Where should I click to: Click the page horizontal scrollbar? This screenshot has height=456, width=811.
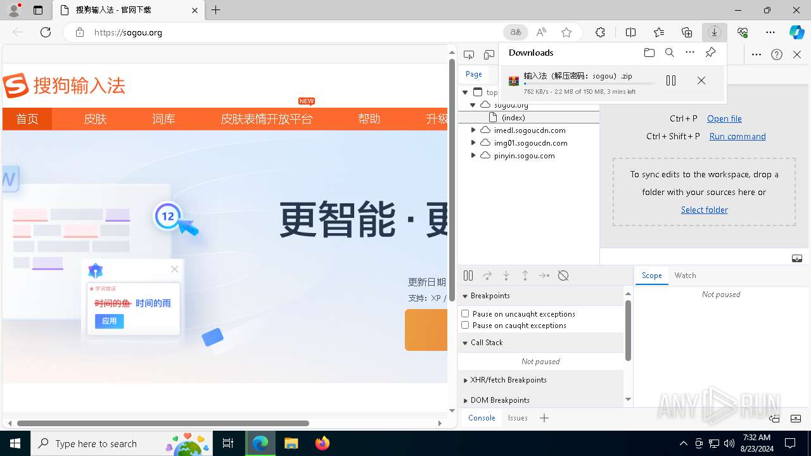click(163, 423)
